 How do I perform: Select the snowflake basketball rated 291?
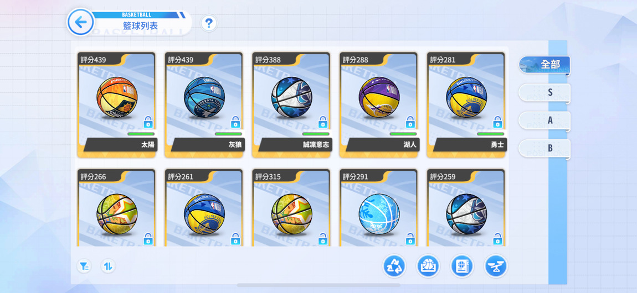(378, 207)
